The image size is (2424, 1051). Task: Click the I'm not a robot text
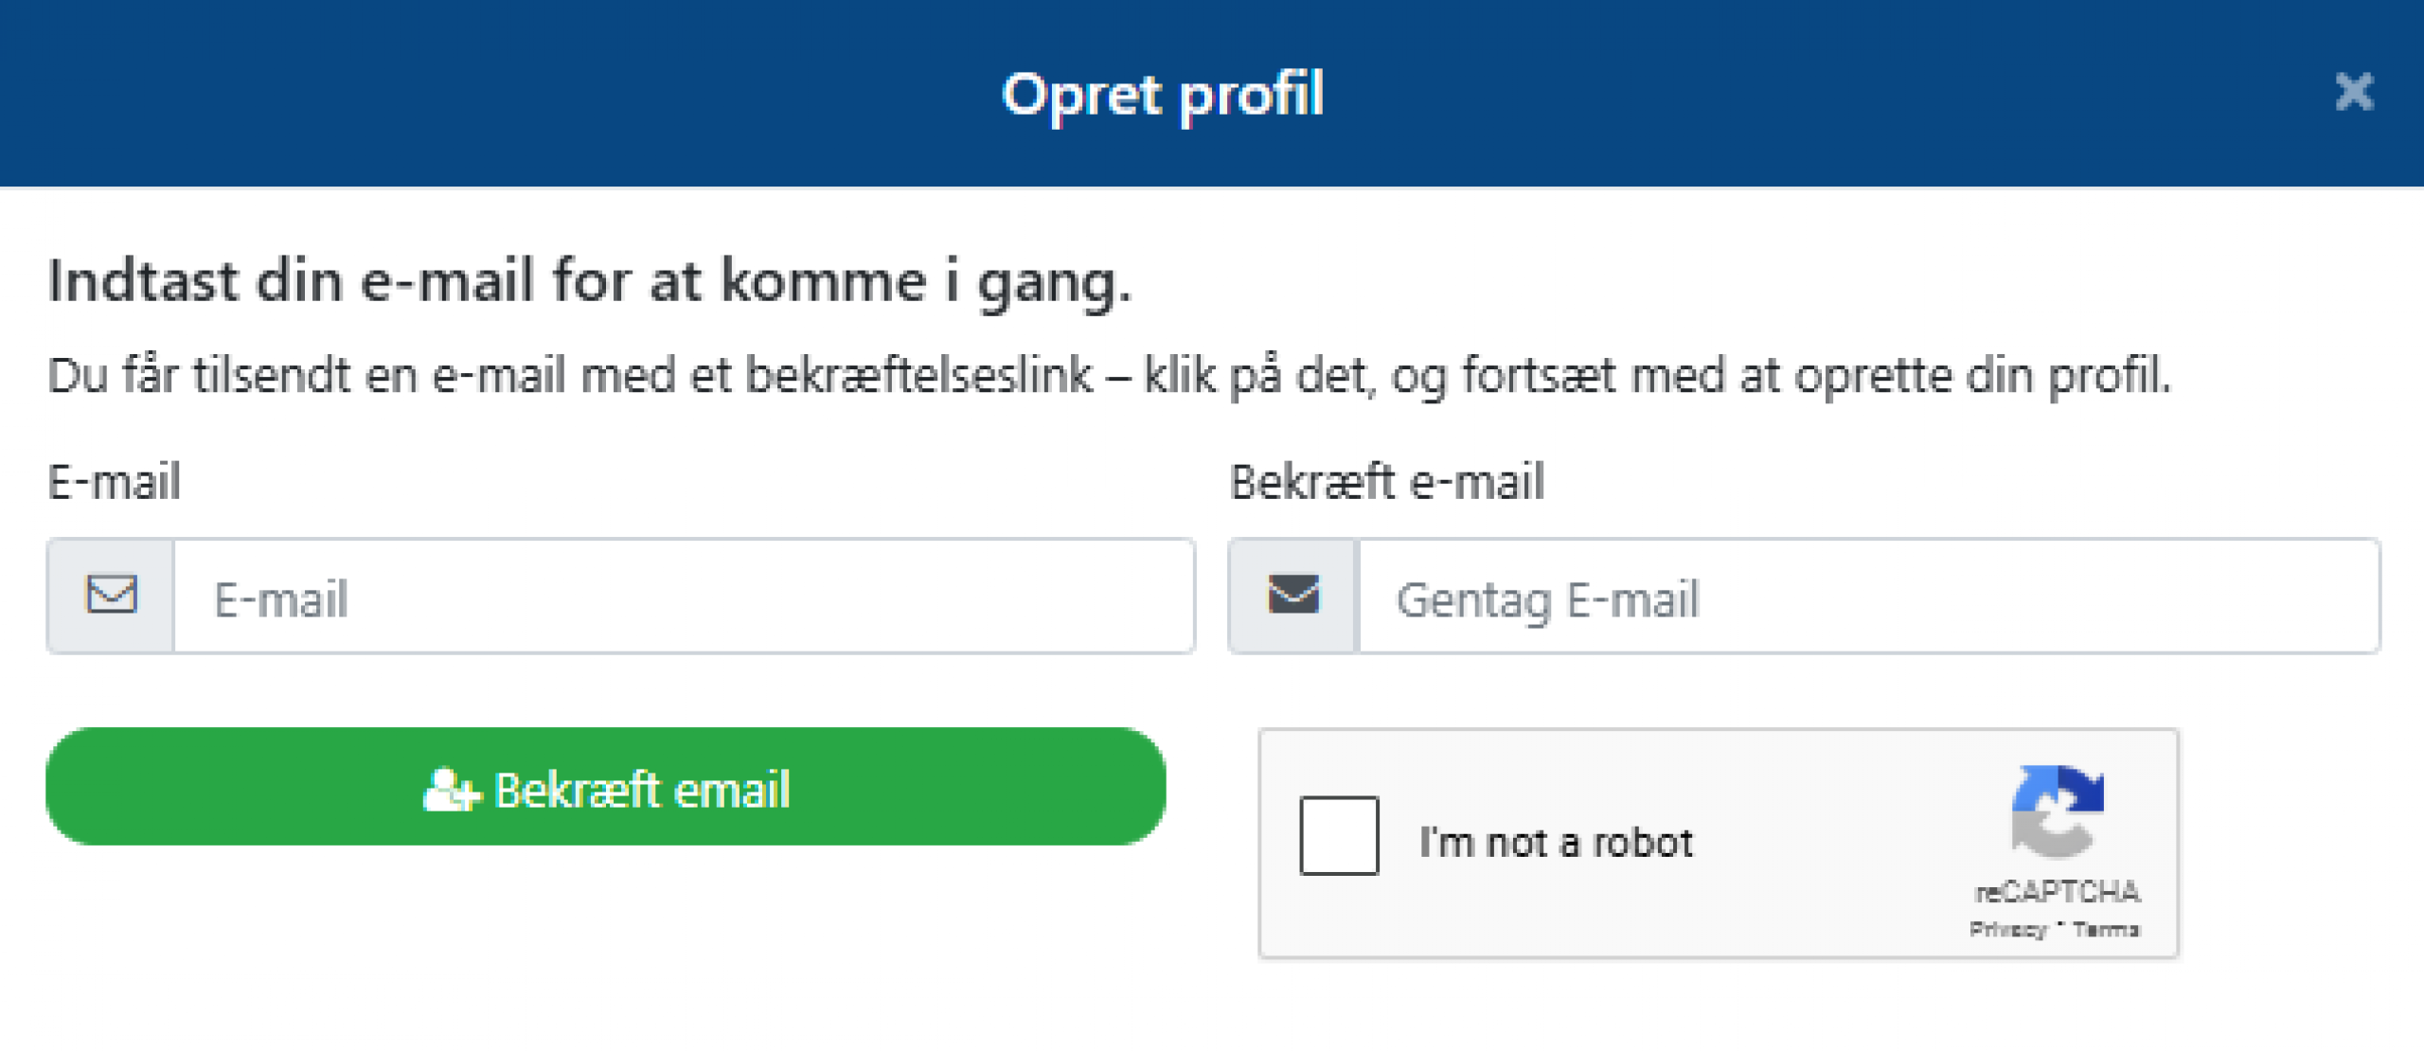click(x=1556, y=841)
